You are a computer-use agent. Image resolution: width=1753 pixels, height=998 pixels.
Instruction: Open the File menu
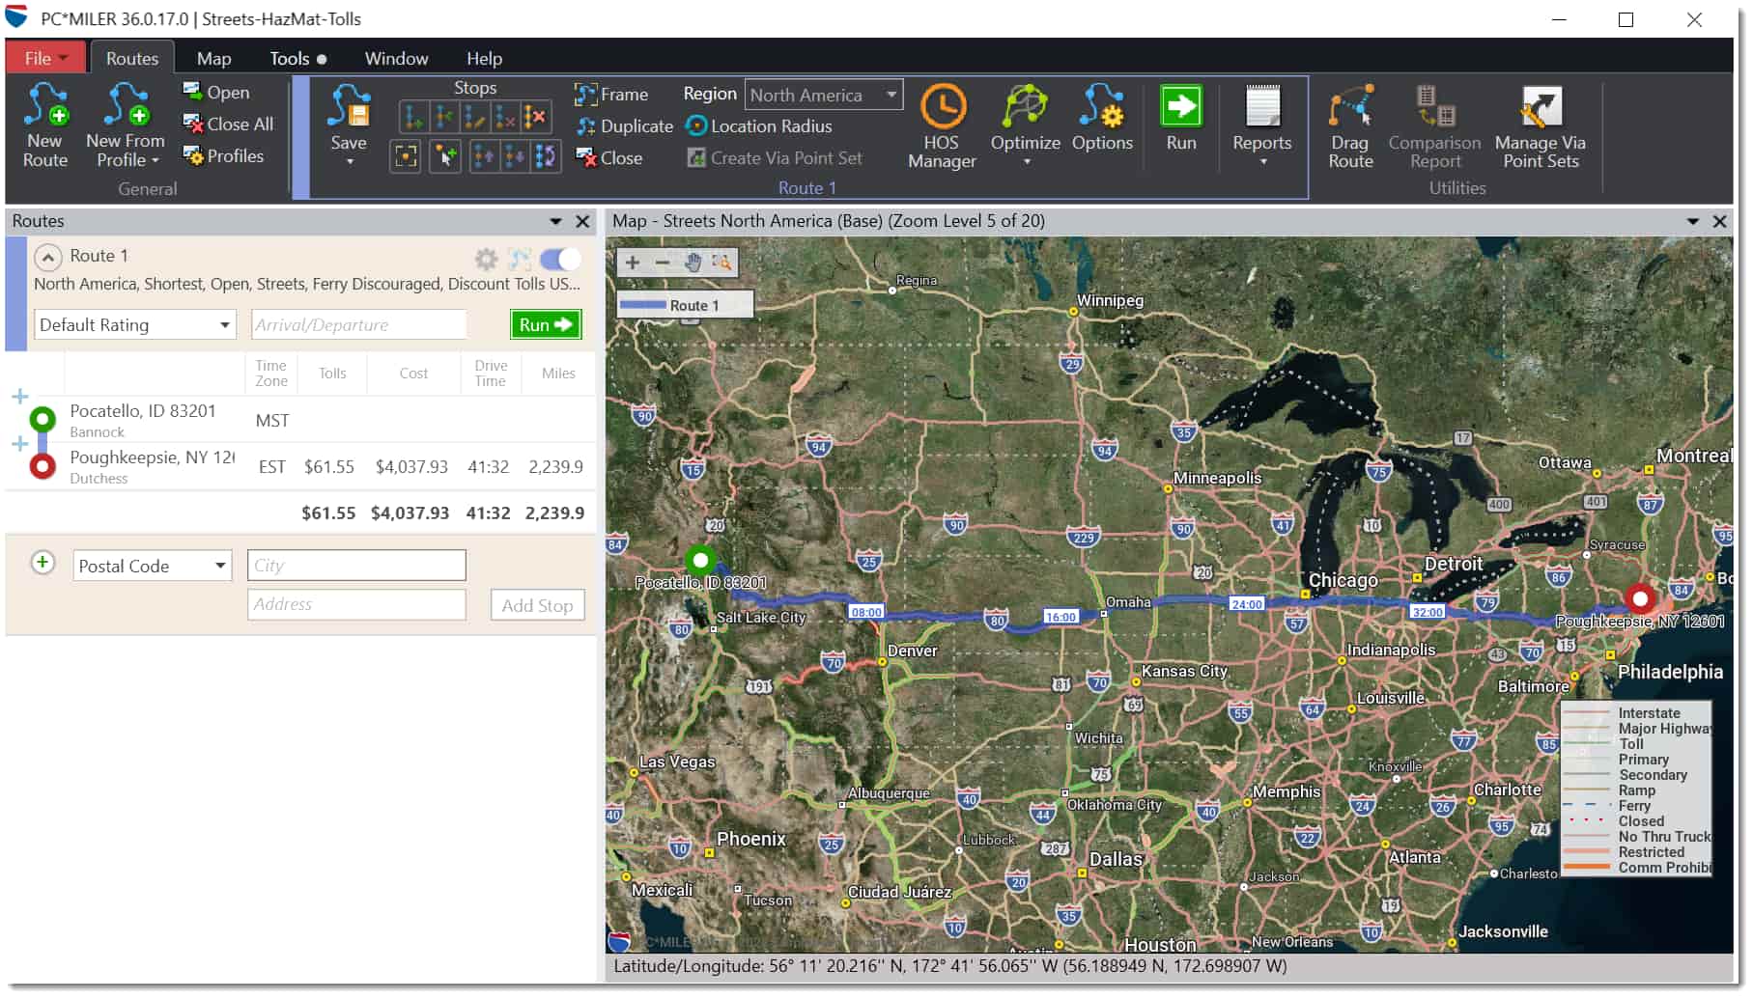point(46,58)
